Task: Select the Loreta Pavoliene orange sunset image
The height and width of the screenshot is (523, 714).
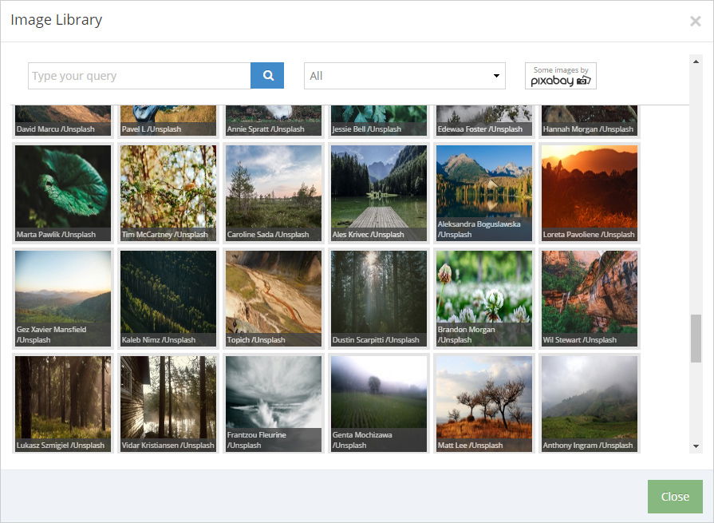Action: tap(590, 192)
